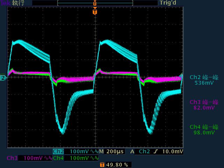Select the Ch2 ground reference marker
224x168 pixels.
(x=3, y=78)
